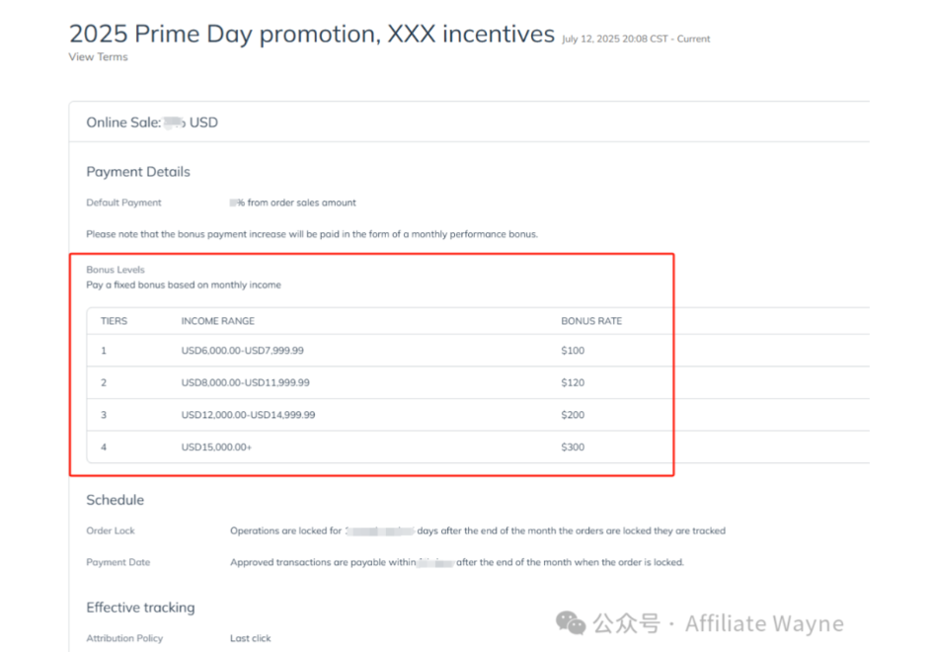Viewport: 931px width, 652px height.
Task: Click the Bonus Levels label
Action: pyautogui.click(x=116, y=270)
